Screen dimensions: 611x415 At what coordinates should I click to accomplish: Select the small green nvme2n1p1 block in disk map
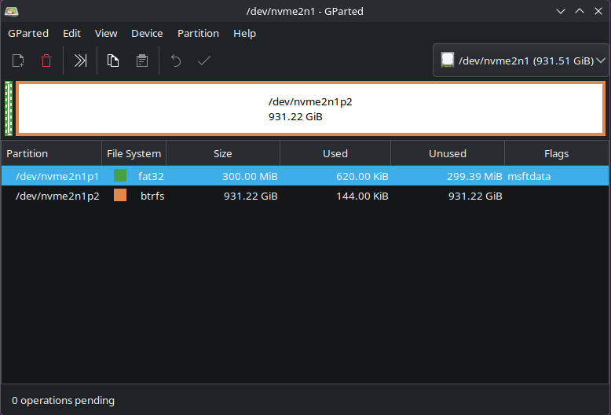pos(9,108)
